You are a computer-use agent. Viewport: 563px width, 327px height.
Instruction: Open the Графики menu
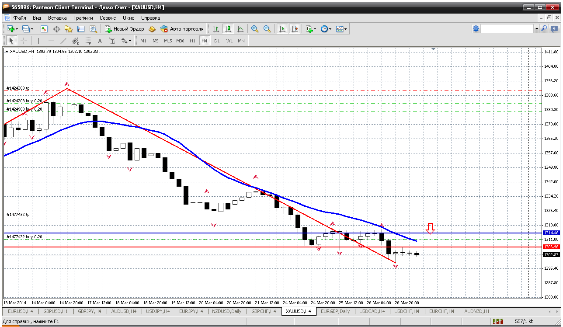click(x=83, y=18)
